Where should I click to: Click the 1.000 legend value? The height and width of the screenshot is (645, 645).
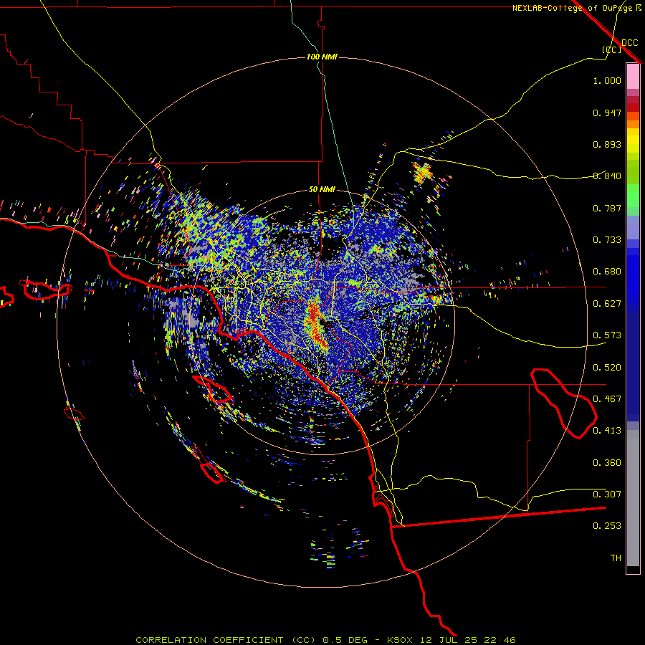click(607, 80)
